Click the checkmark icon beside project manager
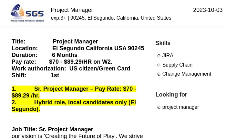Screen dimensions: 226x139 [x=159, y=107]
